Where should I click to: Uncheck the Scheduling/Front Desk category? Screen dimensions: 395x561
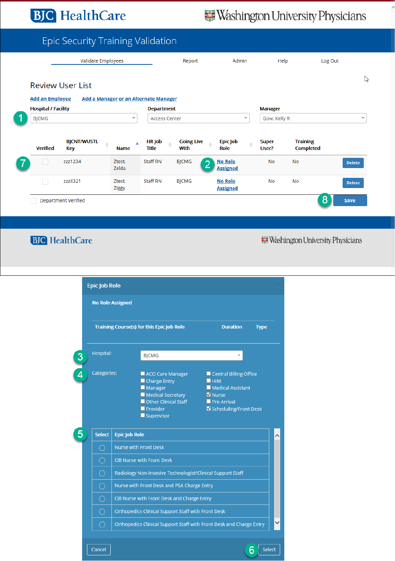pos(209,409)
